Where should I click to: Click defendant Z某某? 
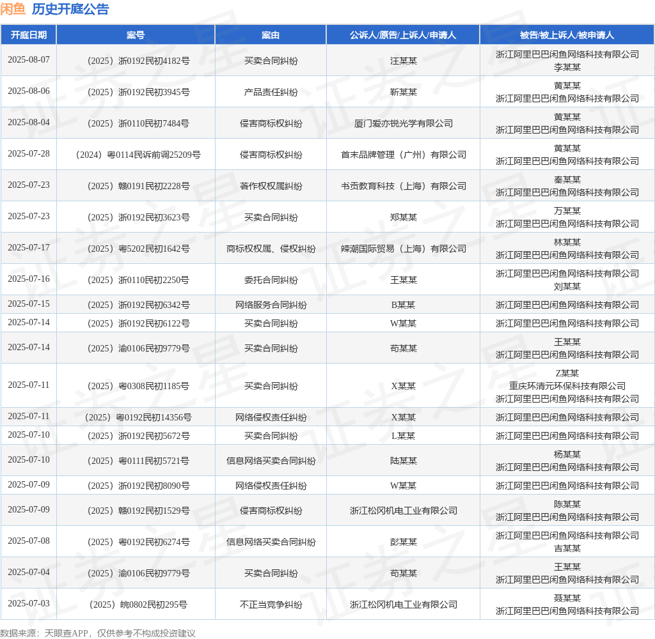[567, 373]
